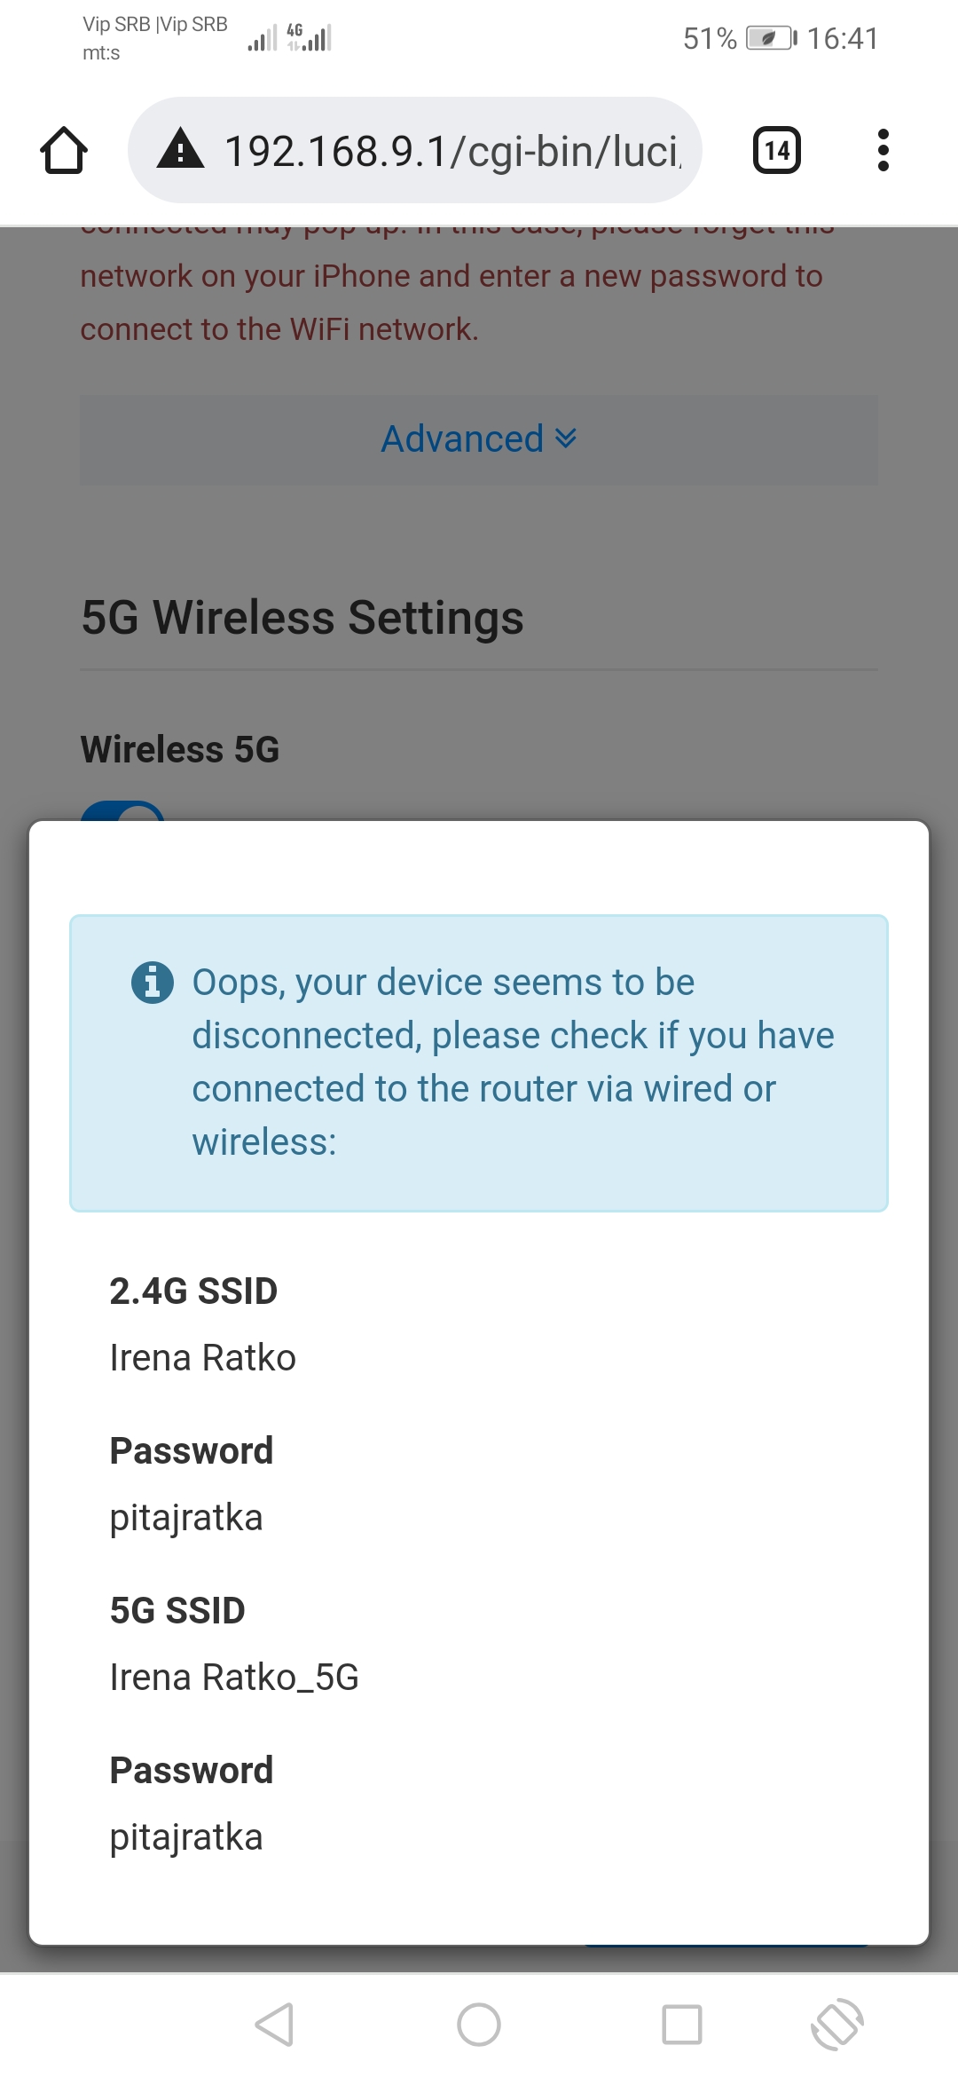Tap the browser home icon
The width and height of the screenshot is (958, 2077).
64,151
